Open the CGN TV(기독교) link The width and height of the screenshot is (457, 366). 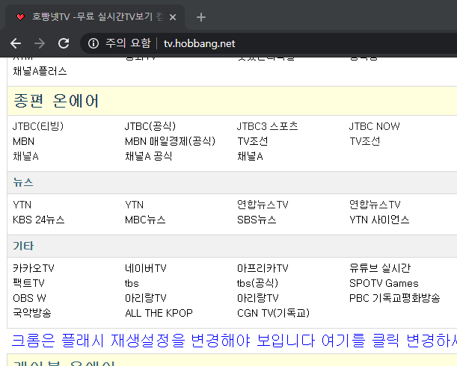(274, 313)
